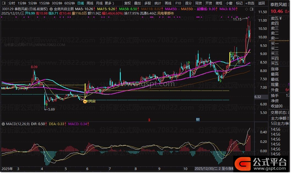291x173 pixels.
Task: Click the 返回 back button
Action: coord(262,3)
